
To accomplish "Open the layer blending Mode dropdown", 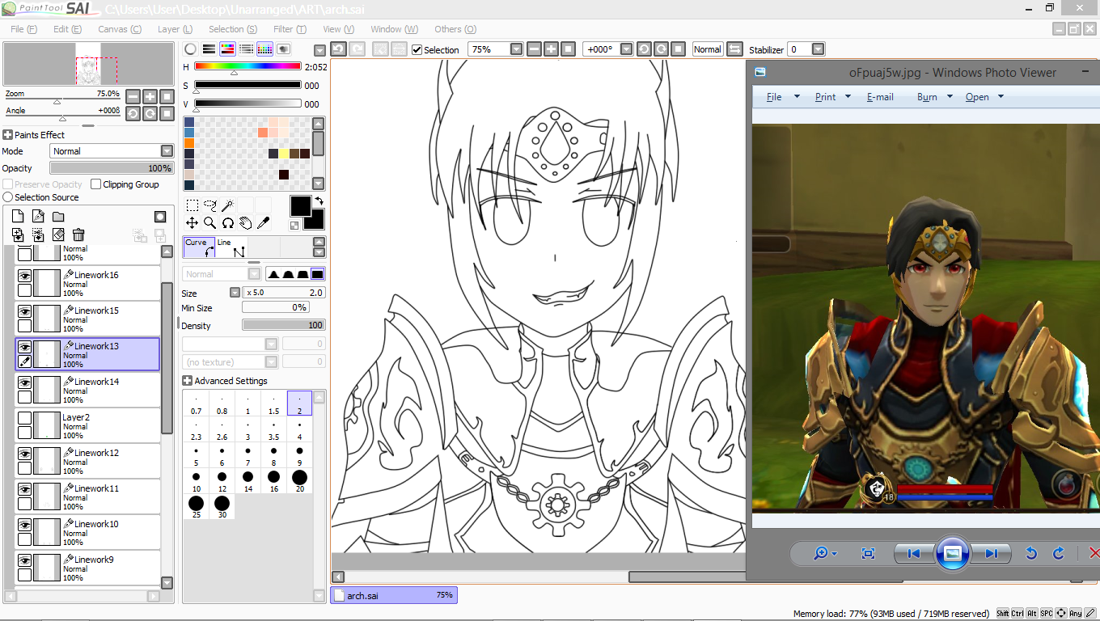I will pyautogui.click(x=167, y=151).
